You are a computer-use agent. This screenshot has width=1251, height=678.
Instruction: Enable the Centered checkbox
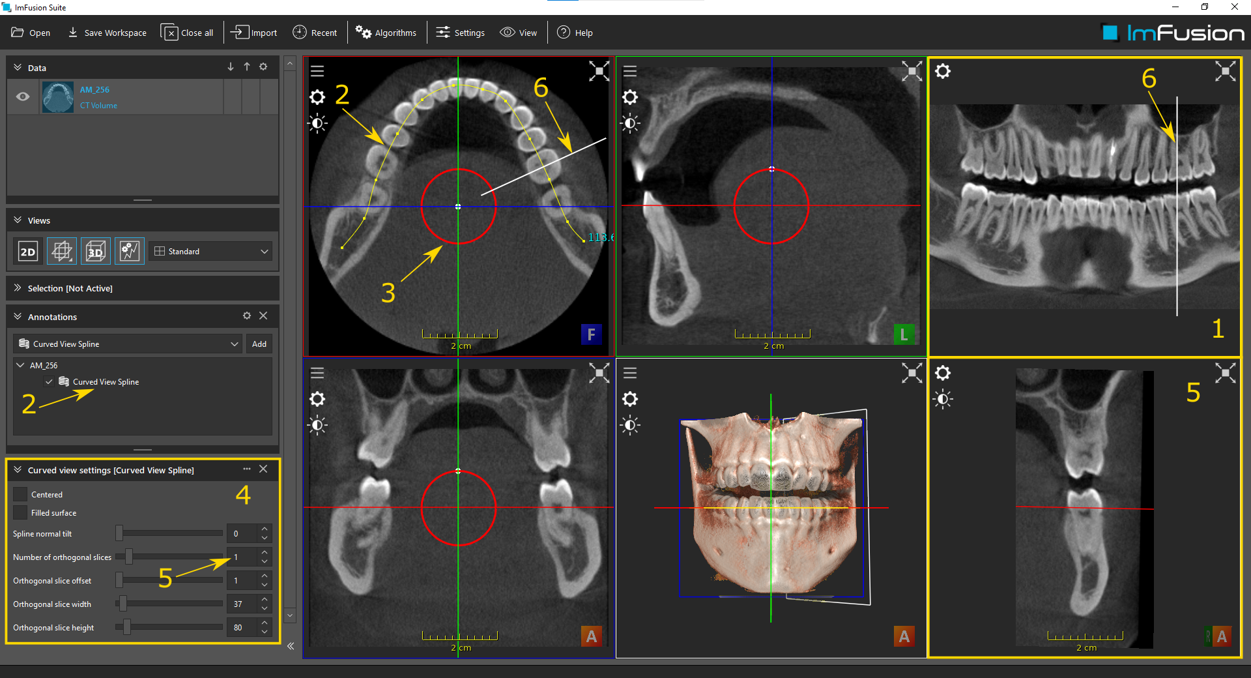20,494
